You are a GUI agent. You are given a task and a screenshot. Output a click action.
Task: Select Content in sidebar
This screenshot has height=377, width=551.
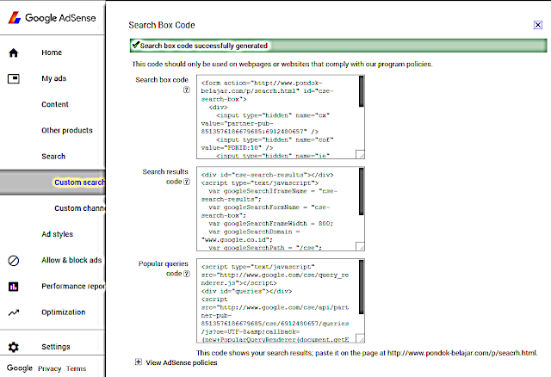tap(55, 104)
